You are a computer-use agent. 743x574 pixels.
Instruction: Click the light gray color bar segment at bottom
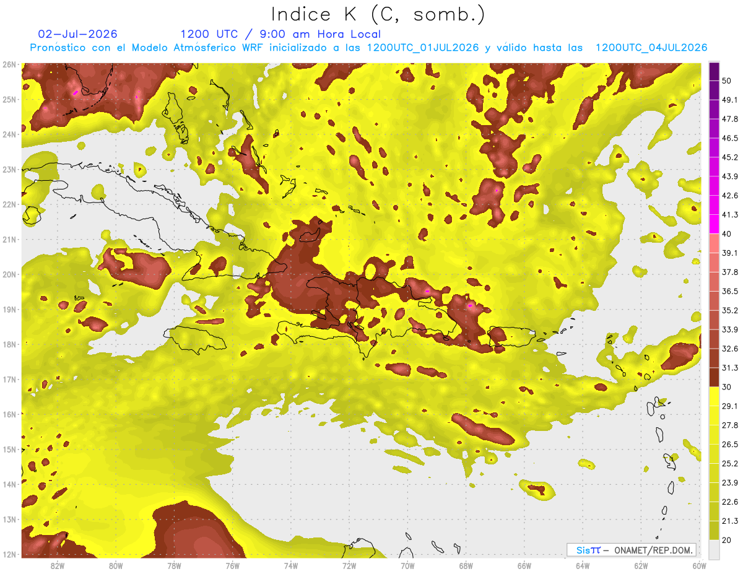714,549
